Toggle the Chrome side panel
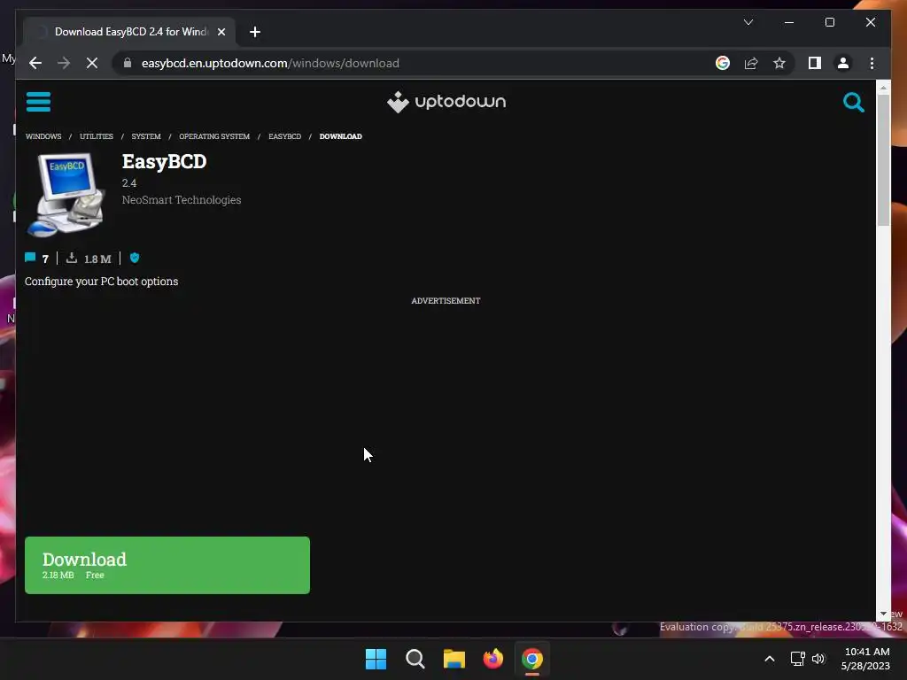 tap(815, 63)
